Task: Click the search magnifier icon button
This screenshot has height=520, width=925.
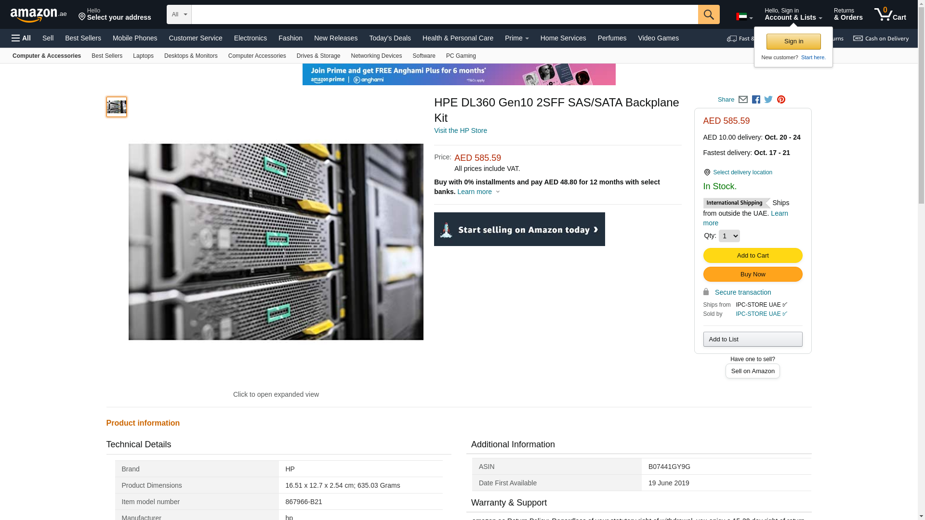Action: click(x=708, y=14)
